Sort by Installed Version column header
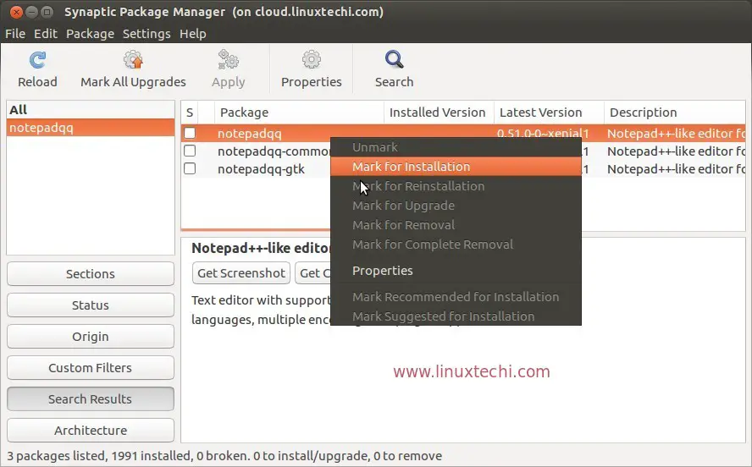752x467 pixels. coord(439,112)
